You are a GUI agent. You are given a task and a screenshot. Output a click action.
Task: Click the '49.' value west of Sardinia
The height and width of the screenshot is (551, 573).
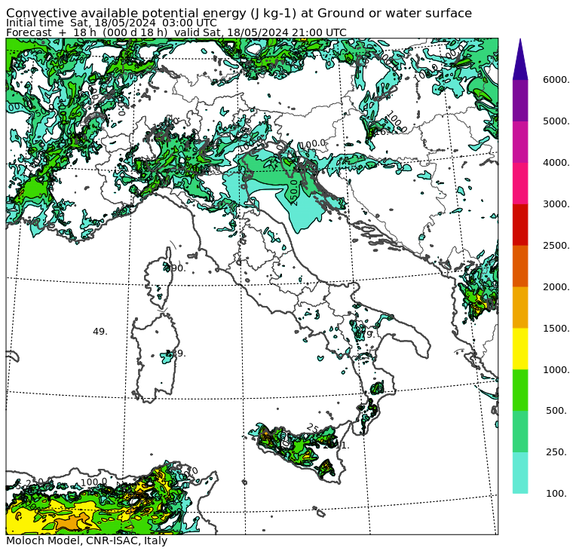tap(100, 332)
